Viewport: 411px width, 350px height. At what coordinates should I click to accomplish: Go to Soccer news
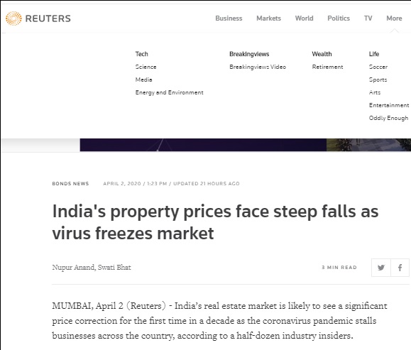(x=378, y=67)
